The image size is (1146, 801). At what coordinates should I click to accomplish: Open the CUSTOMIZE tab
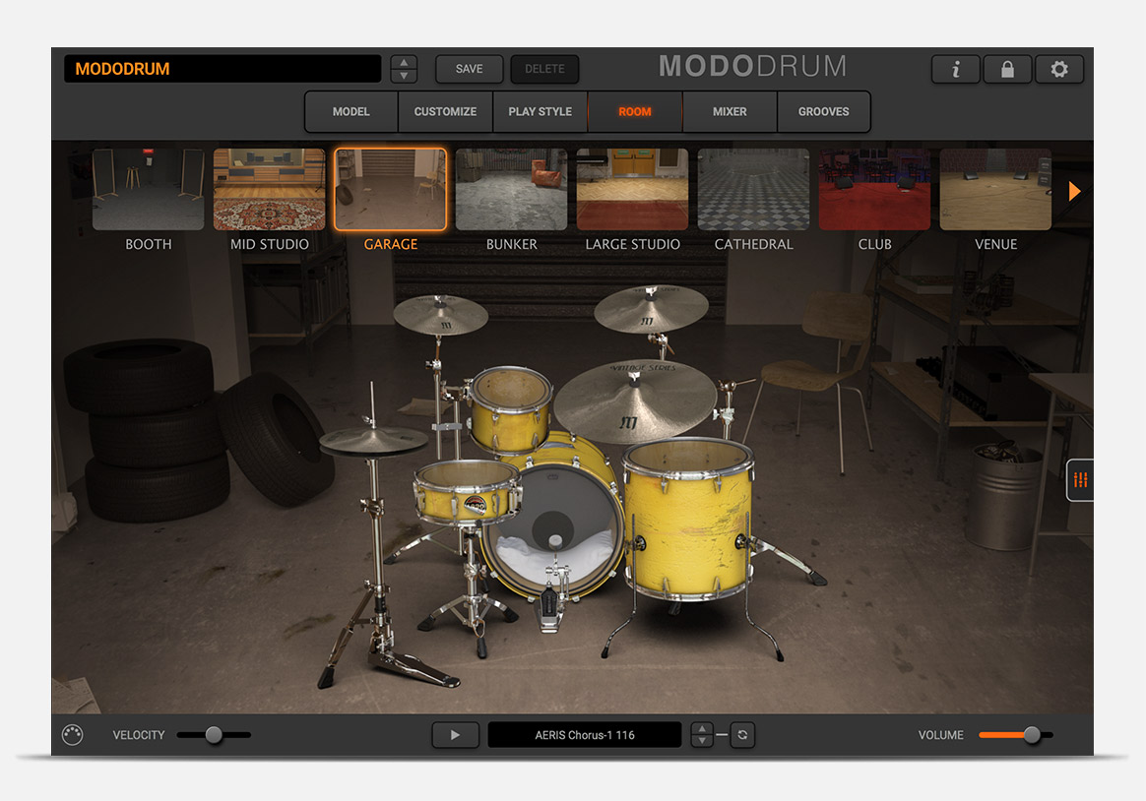(445, 112)
